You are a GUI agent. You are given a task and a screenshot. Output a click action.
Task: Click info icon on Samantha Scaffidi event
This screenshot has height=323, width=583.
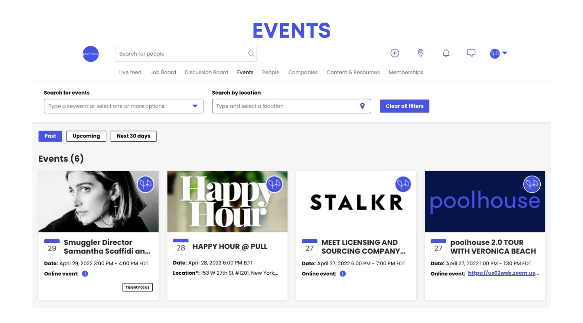coord(85,273)
